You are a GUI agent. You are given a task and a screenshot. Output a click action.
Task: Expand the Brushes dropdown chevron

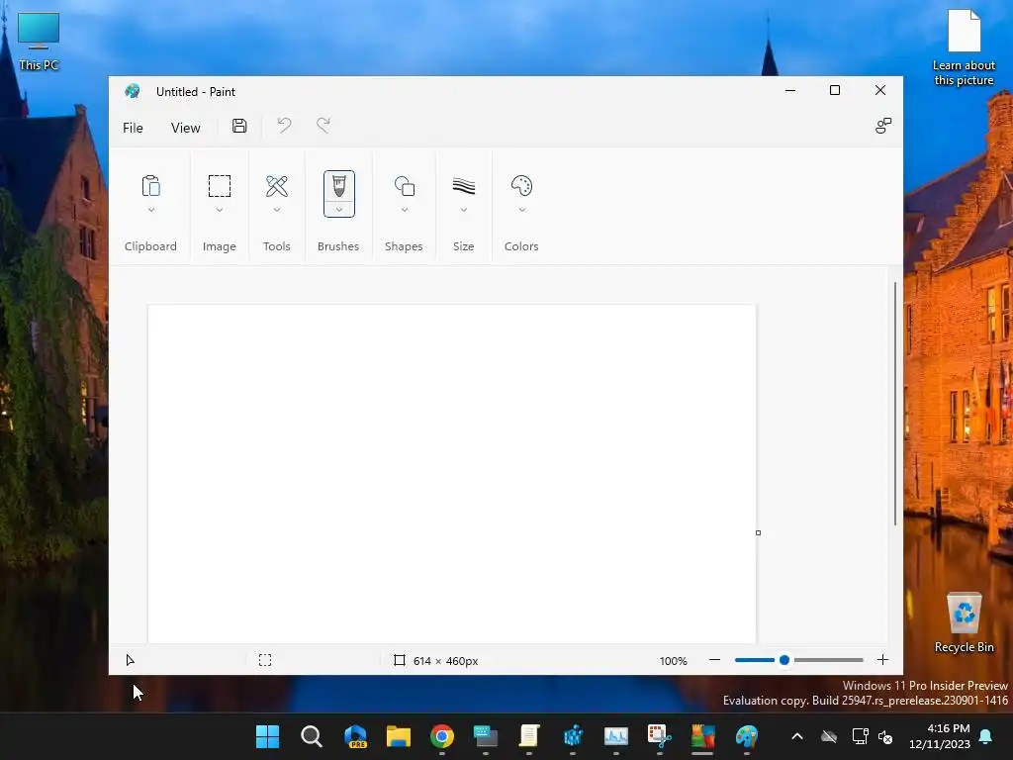[339, 210]
